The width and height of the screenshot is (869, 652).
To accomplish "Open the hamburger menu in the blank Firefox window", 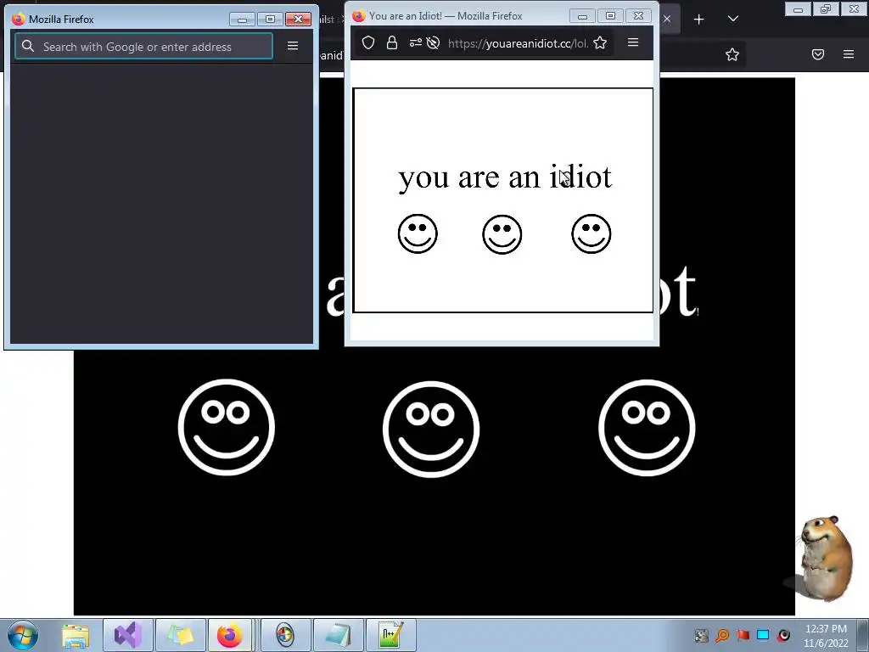I will [x=293, y=46].
